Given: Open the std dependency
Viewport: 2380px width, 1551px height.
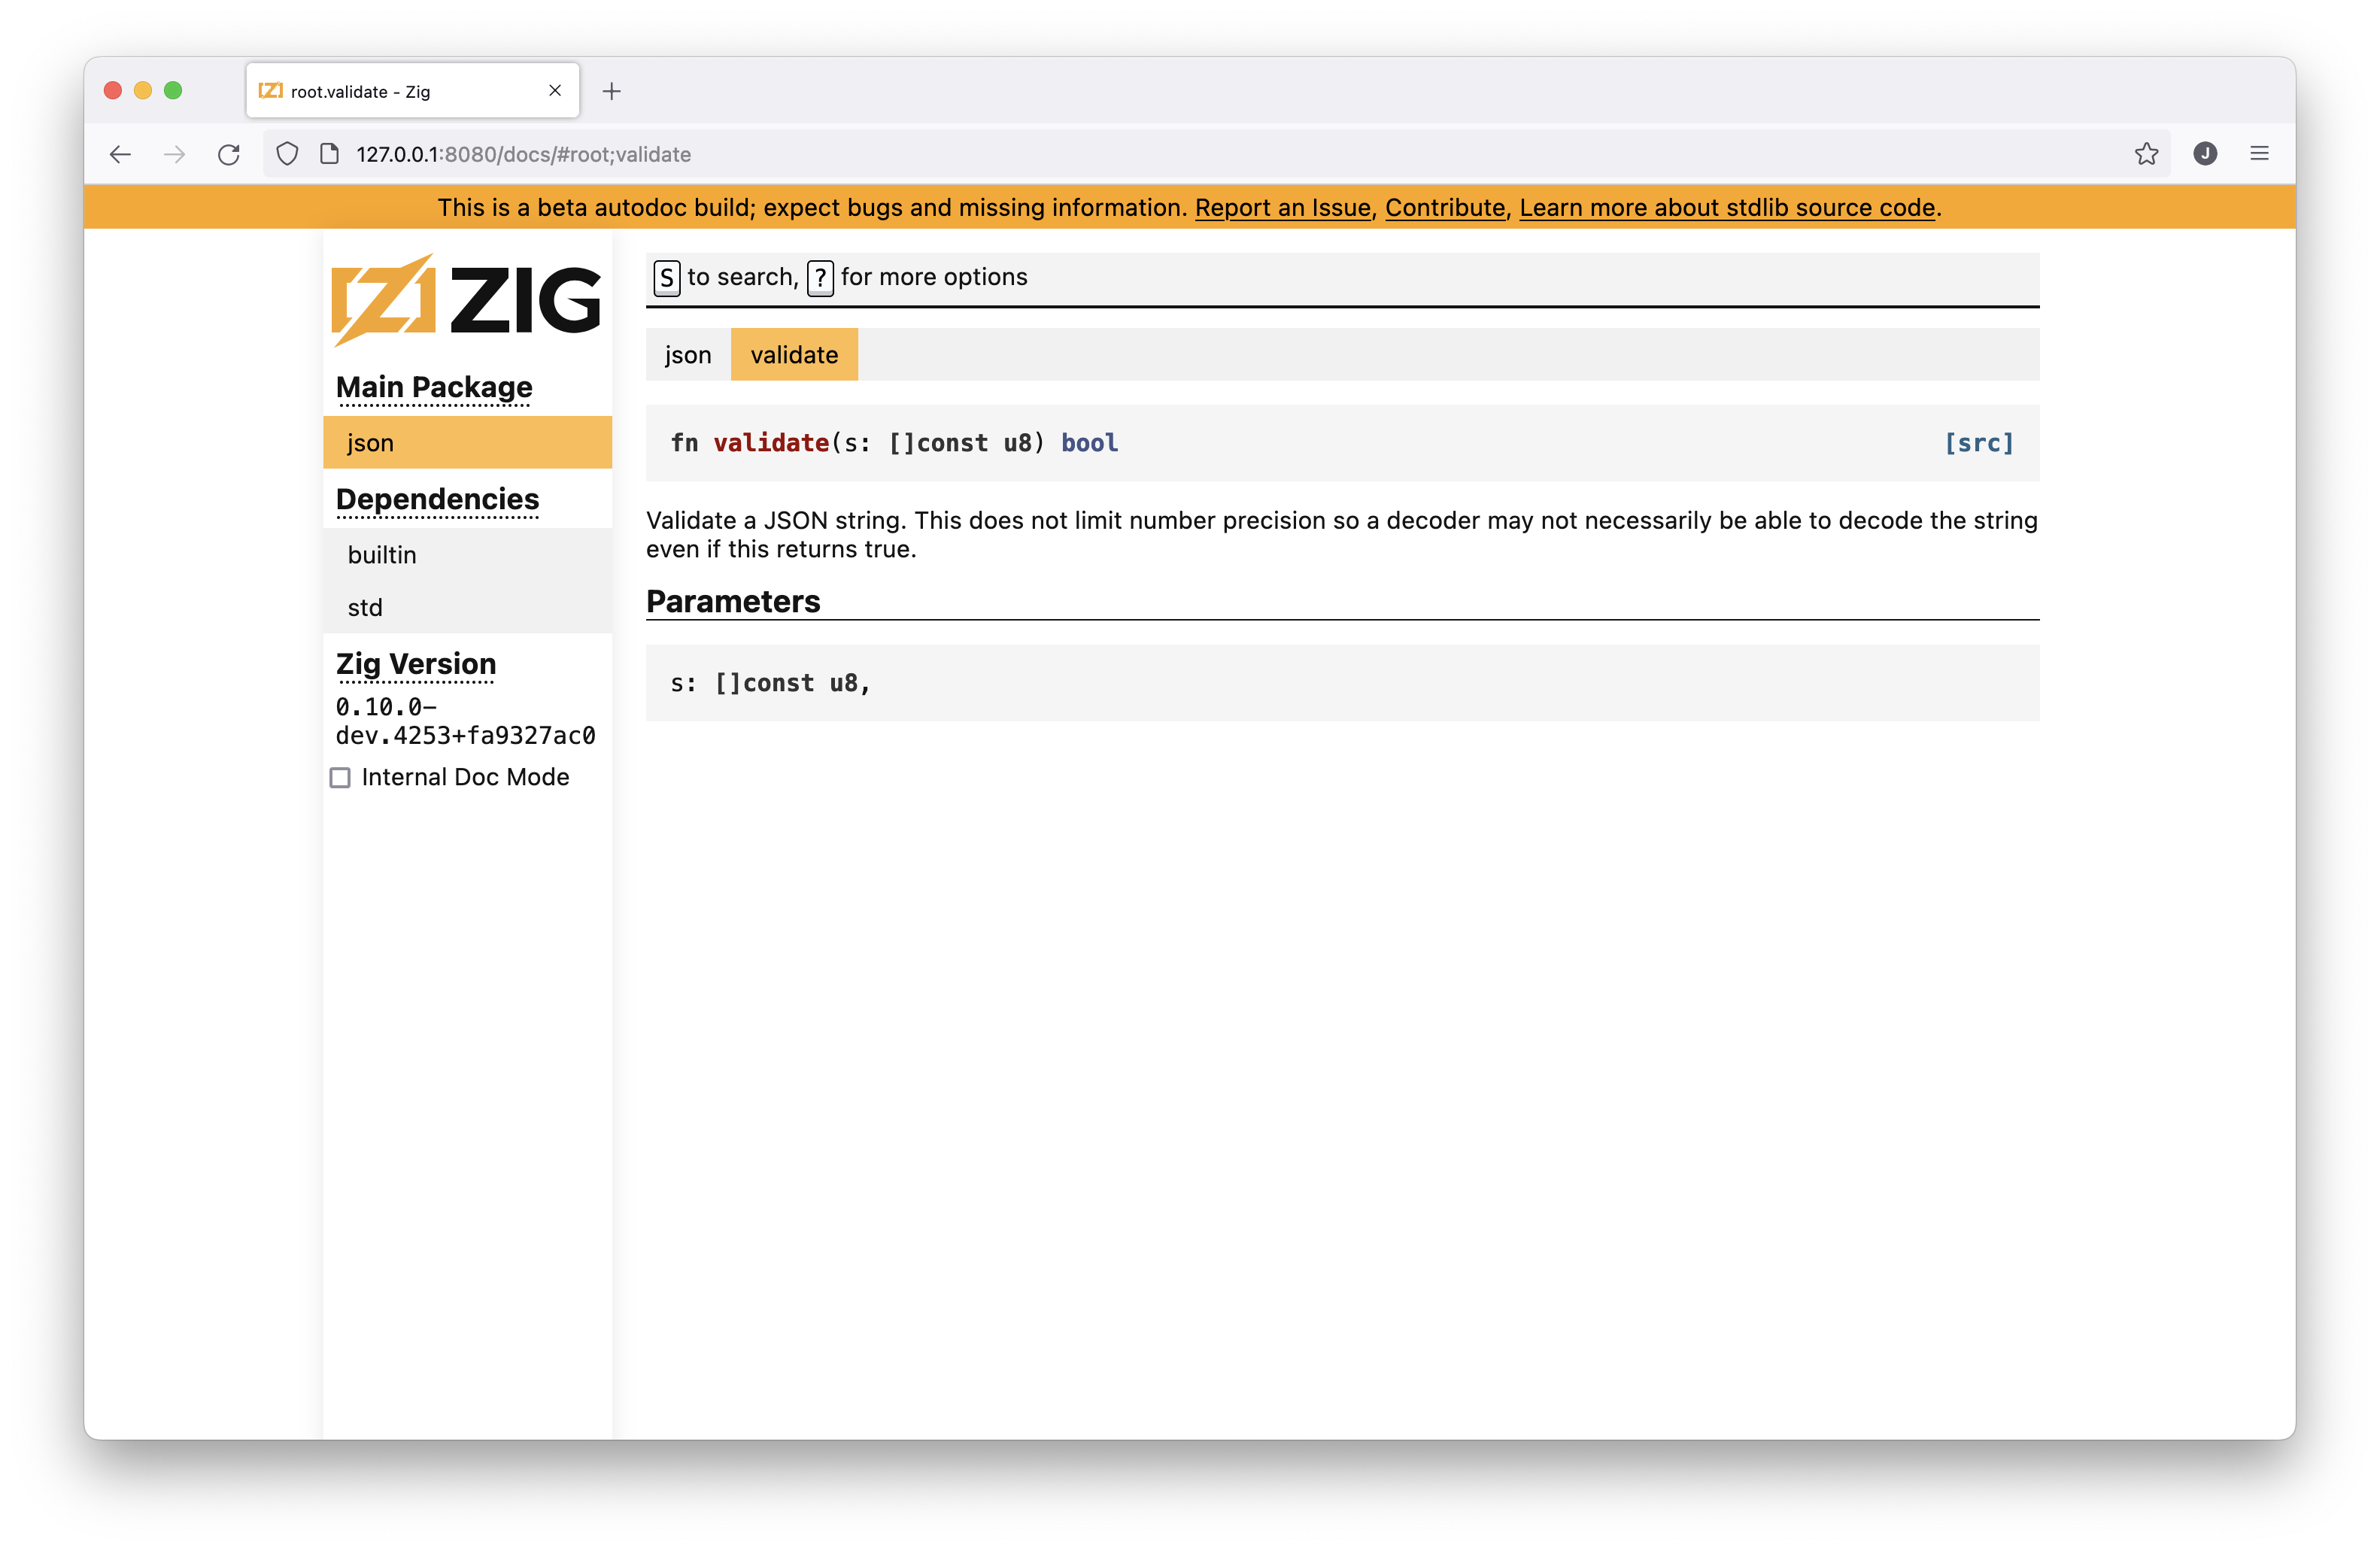Looking at the screenshot, I should click(365, 607).
